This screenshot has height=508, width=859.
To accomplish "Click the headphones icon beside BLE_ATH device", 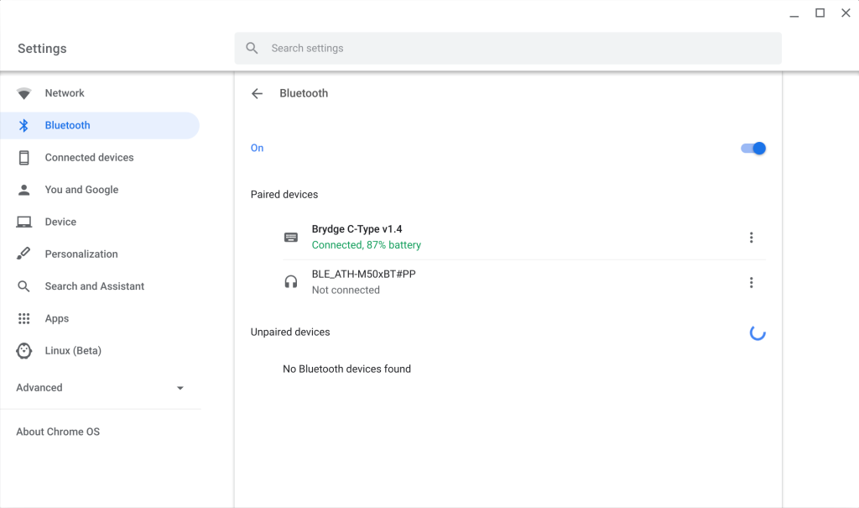I will (290, 281).
